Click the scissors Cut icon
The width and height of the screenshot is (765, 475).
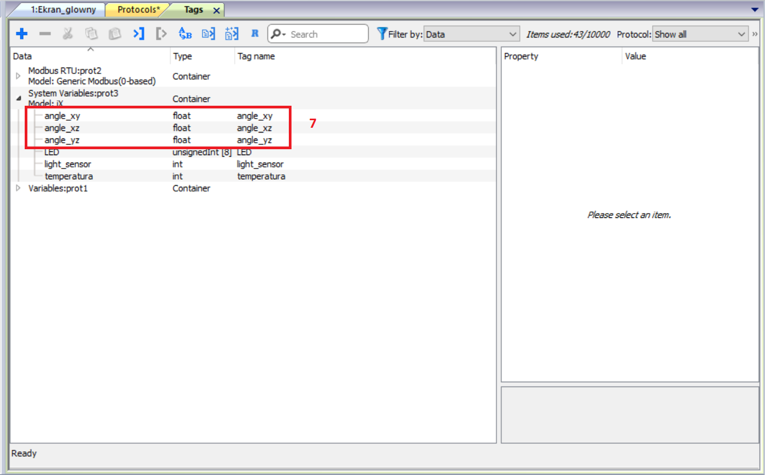coord(68,34)
